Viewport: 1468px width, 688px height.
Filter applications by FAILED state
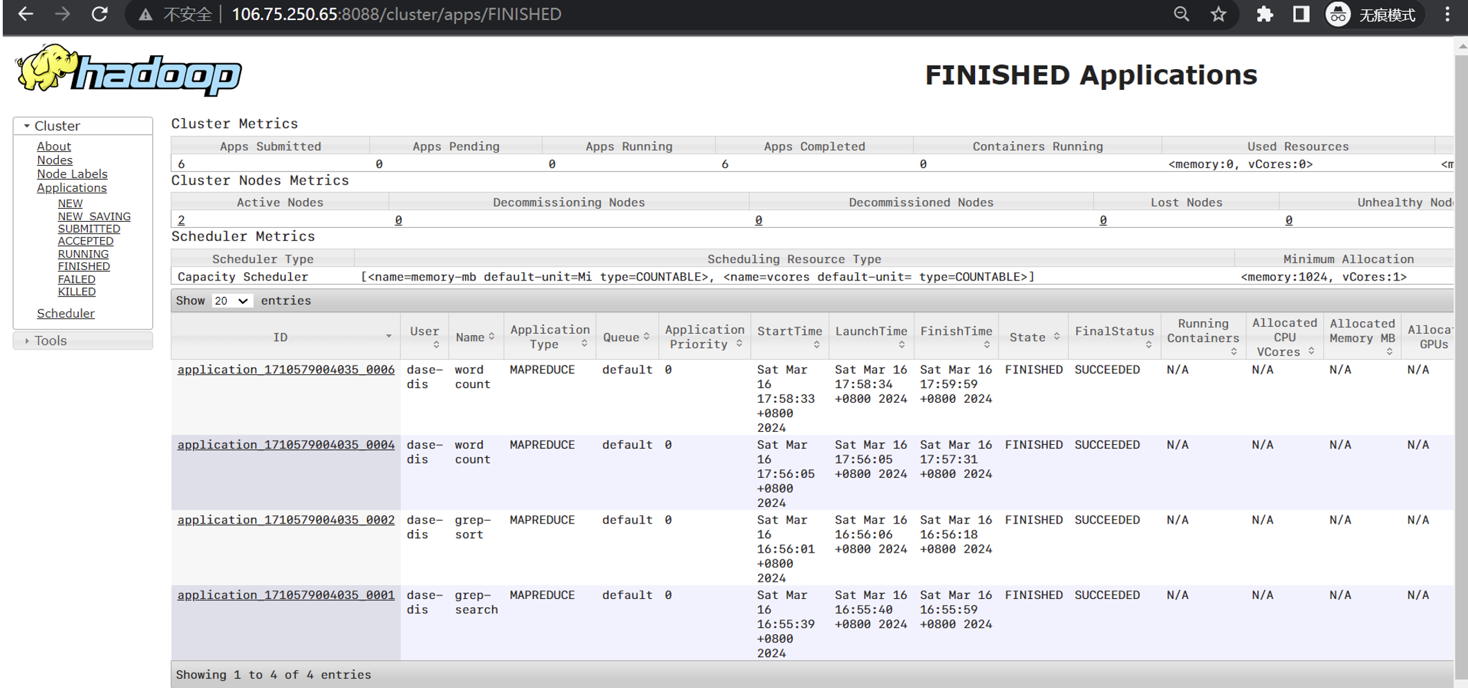[76, 279]
